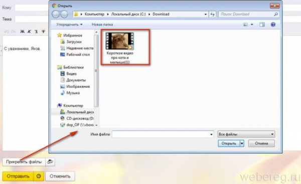Click the bold Ж formatting icon
Image resolution: width=301 pixels, height=184 pixels.
point(22,32)
